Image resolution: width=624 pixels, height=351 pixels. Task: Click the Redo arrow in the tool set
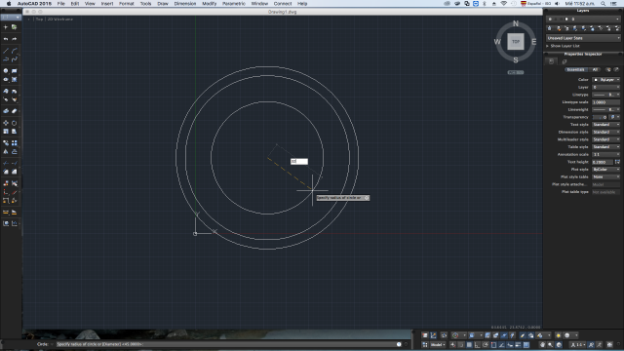coord(15,39)
